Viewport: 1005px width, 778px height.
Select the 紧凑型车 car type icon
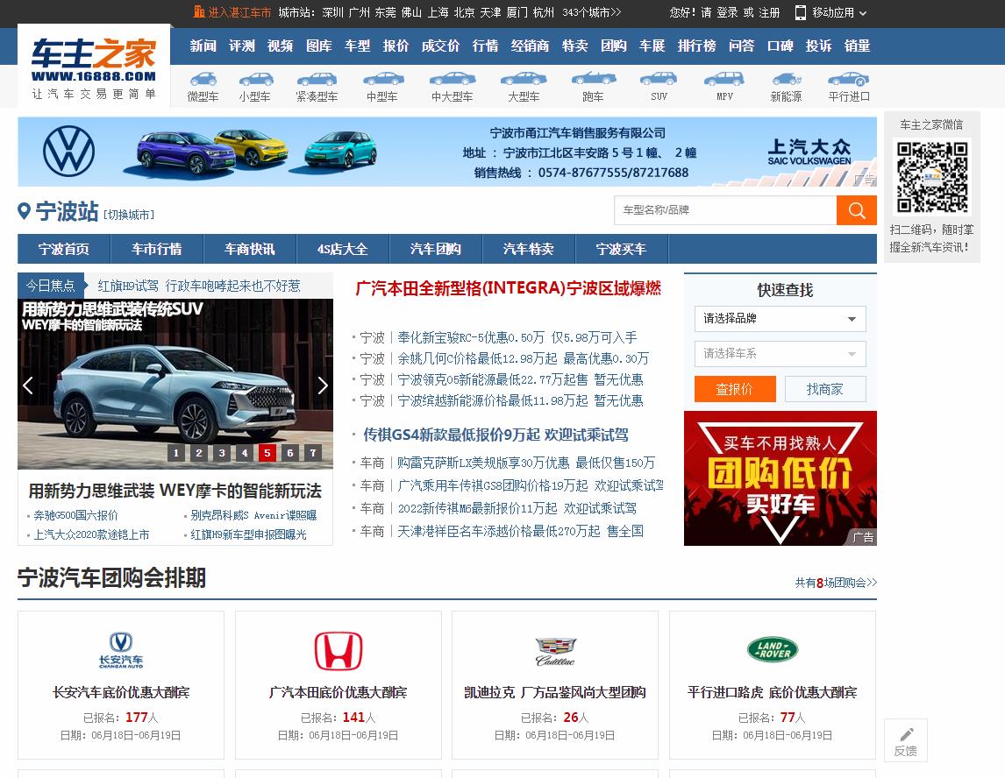click(317, 80)
